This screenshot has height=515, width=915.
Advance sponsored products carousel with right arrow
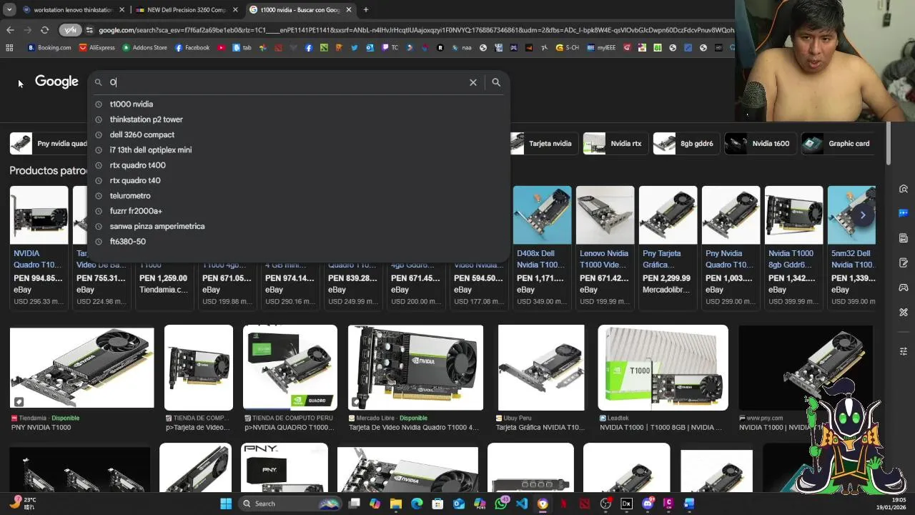tap(863, 215)
